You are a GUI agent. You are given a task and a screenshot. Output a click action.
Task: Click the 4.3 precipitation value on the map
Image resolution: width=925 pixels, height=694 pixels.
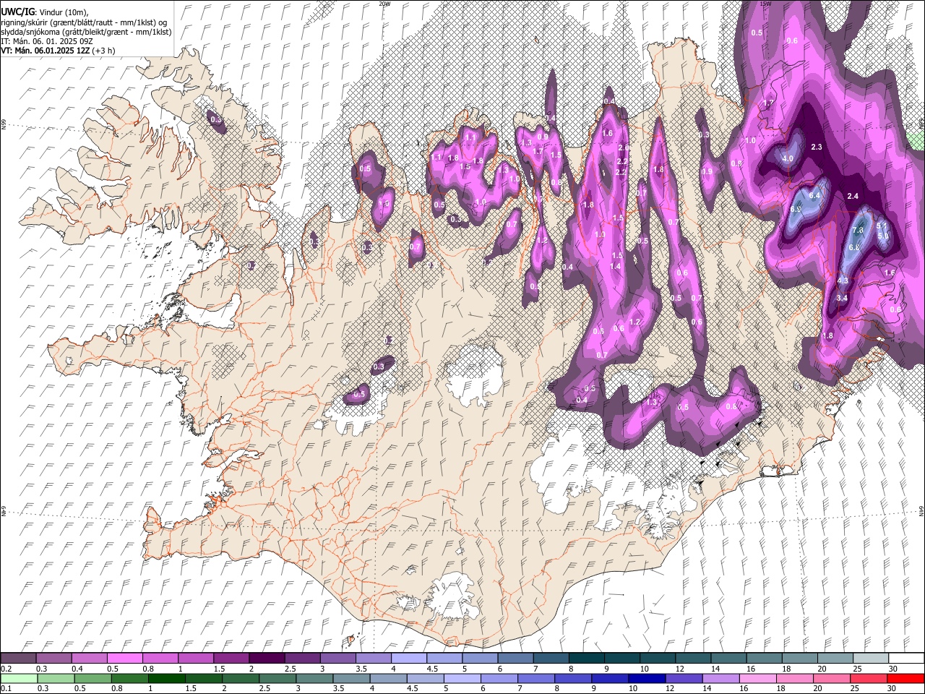[x=843, y=280]
